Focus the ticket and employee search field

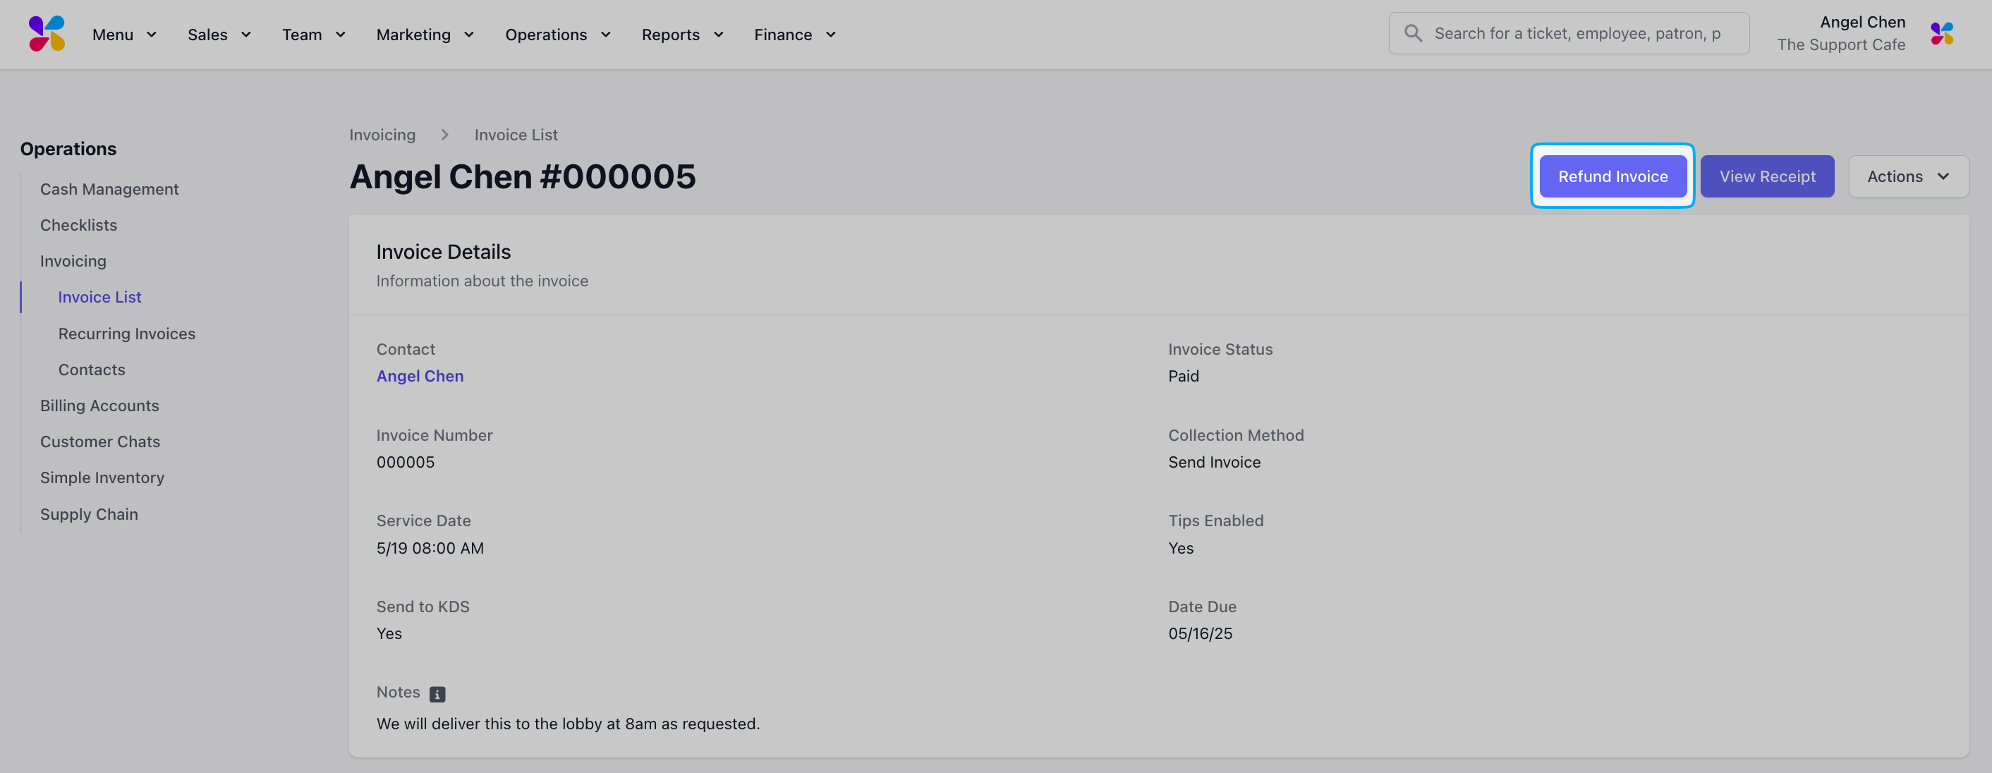coord(1577,33)
